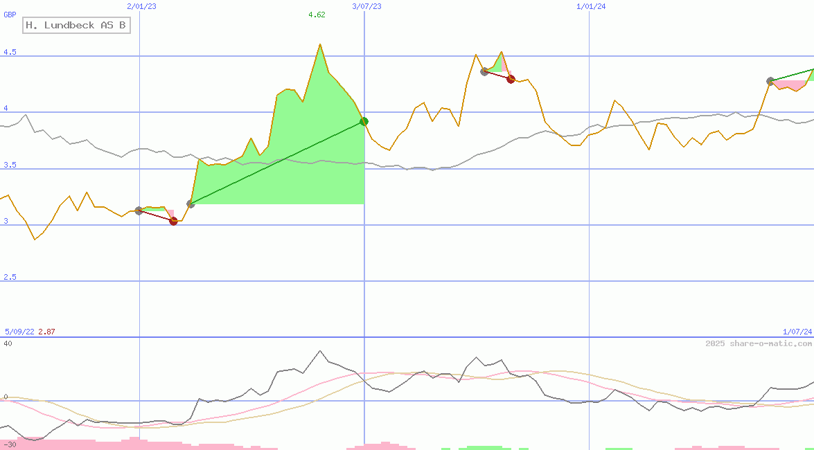Click the GBP currency label
Image resolution: width=814 pixels, height=450 pixels.
(x=10, y=15)
